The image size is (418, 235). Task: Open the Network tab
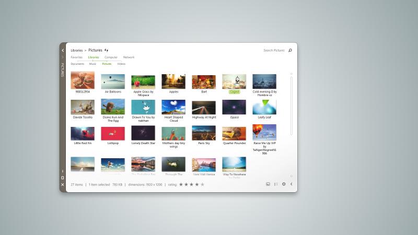coord(129,57)
